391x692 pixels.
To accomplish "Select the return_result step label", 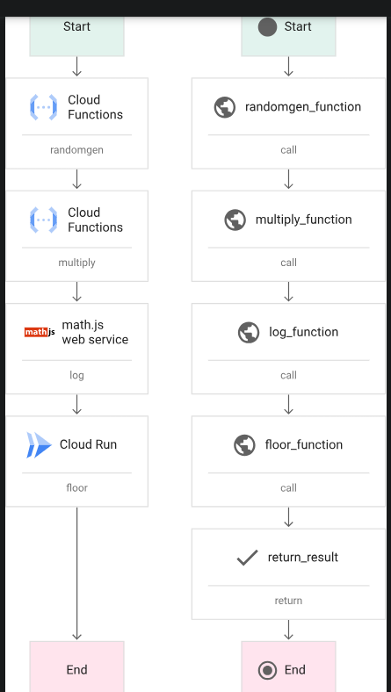I will [x=303, y=557].
